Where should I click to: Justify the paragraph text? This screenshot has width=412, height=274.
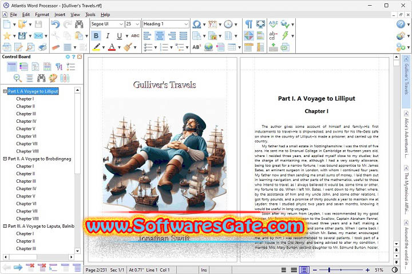[x=184, y=35]
